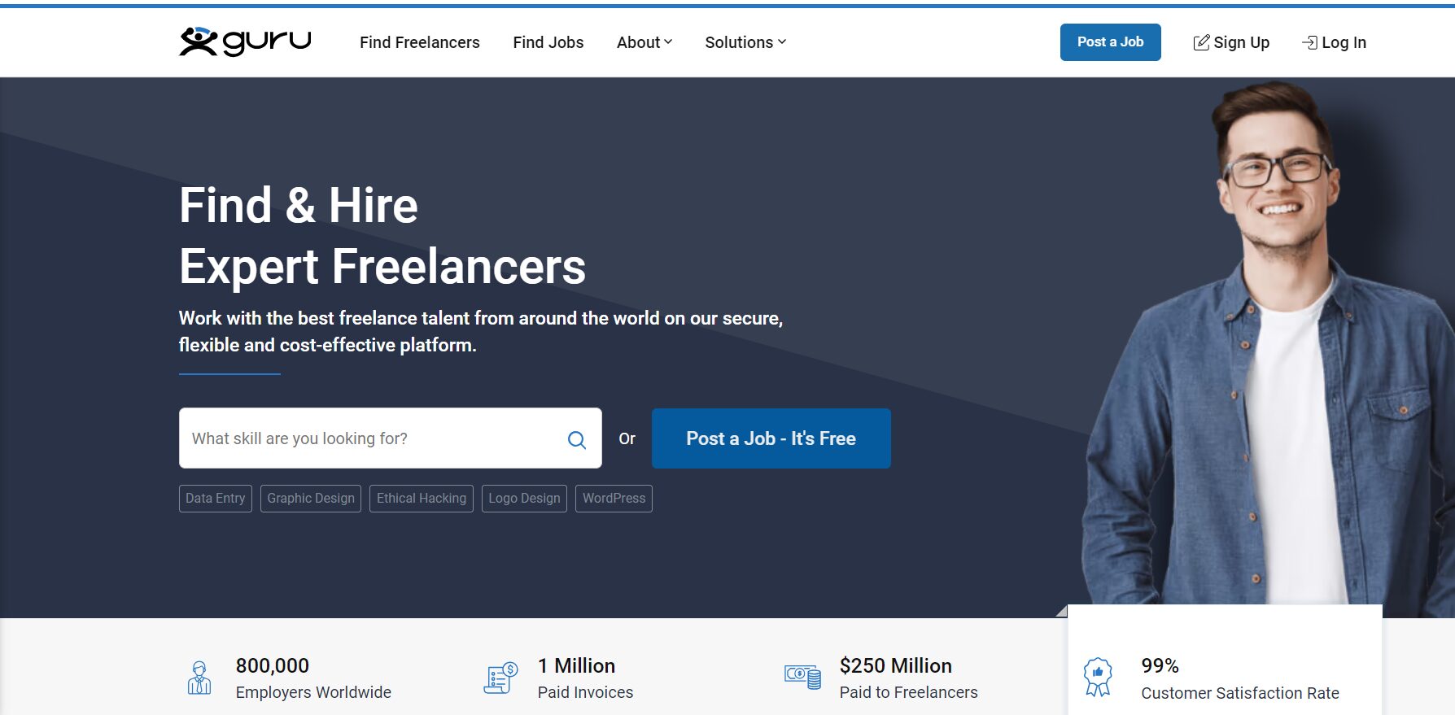
Task: Select the Data Entry skill tag
Action: click(x=215, y=499)
